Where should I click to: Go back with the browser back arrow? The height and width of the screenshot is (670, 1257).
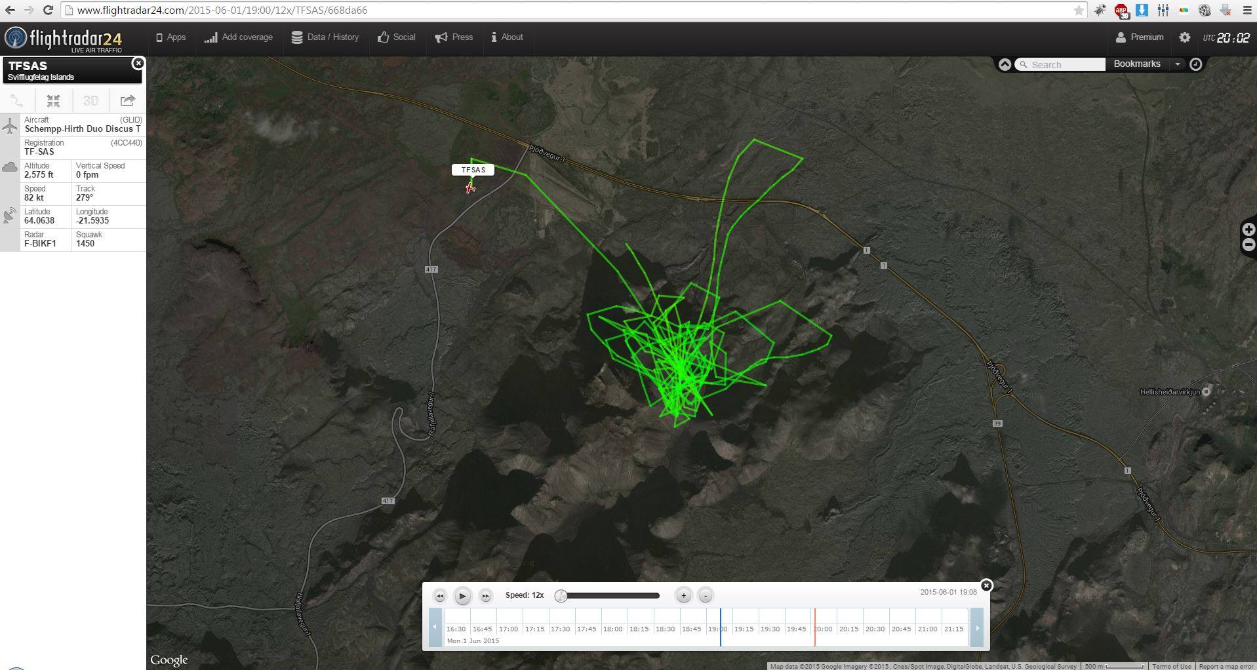click(x=10, y=10)
